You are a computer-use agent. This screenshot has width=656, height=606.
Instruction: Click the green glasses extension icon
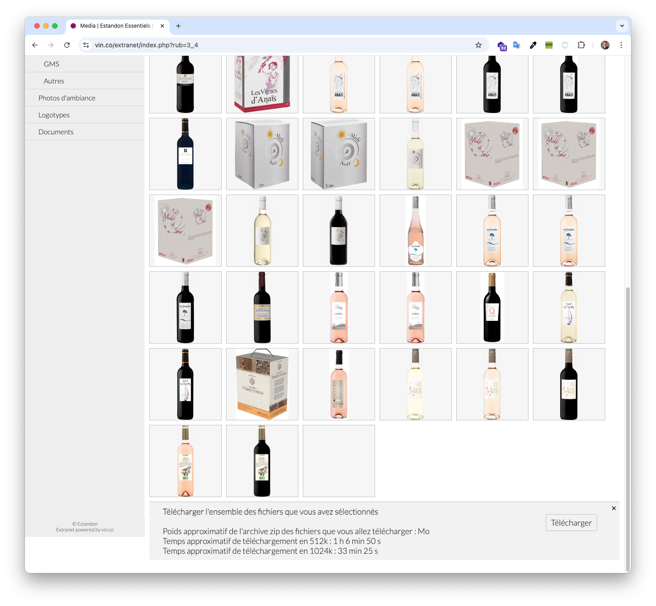click(549, 45)
